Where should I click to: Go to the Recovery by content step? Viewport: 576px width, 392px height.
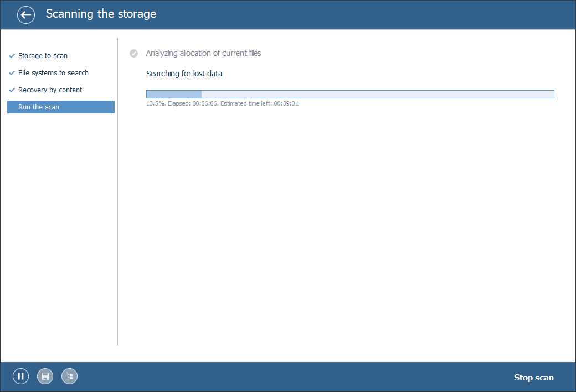pyautogui.click(x=50, y=90)
